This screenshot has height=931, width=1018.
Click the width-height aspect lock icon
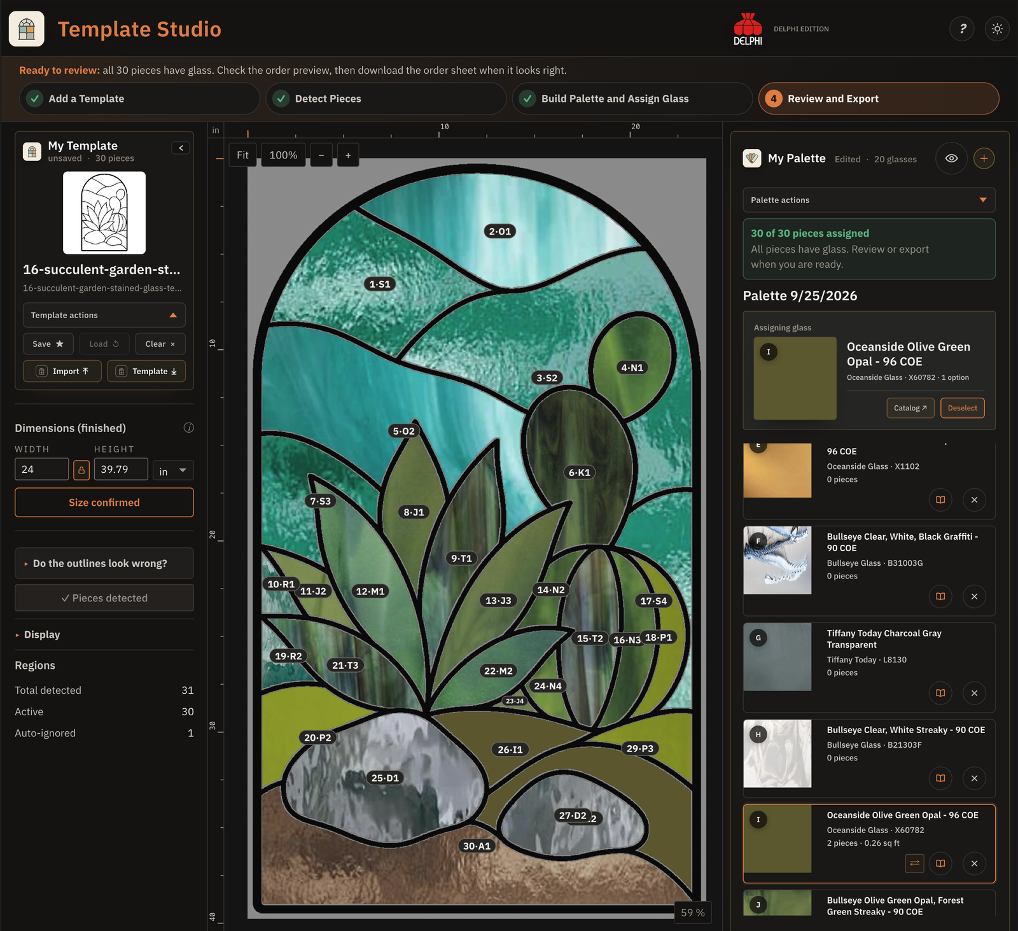tap(81, 470)
